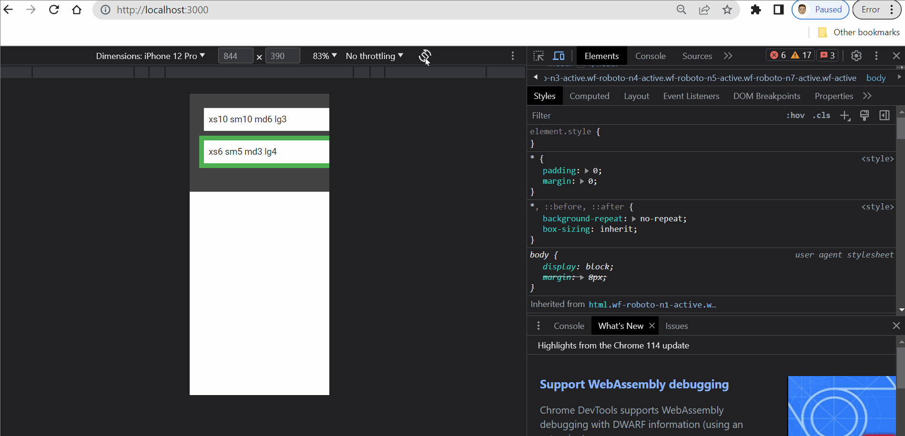This screenshot has width=905, height=436.
Task: Open the Paused profile button
Action: click(820, 10)
